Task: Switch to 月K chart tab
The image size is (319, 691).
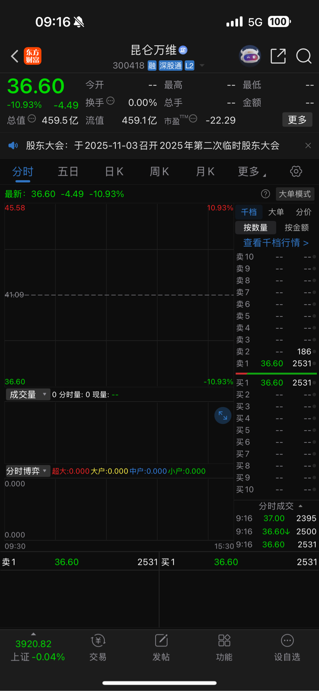Action: [205, 171]
